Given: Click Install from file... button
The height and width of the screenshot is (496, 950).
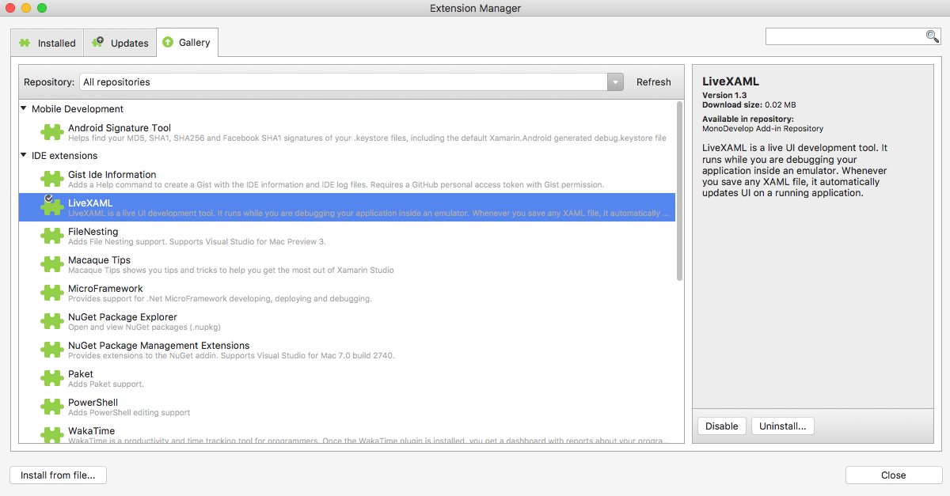Looking at the screenshot, I should [58, 475].
